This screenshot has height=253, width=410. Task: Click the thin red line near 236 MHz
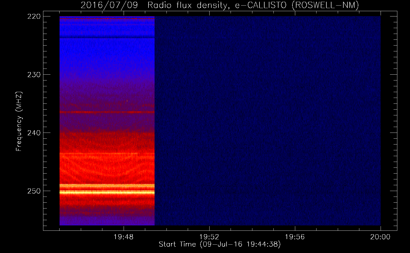[x=107, y=112]
